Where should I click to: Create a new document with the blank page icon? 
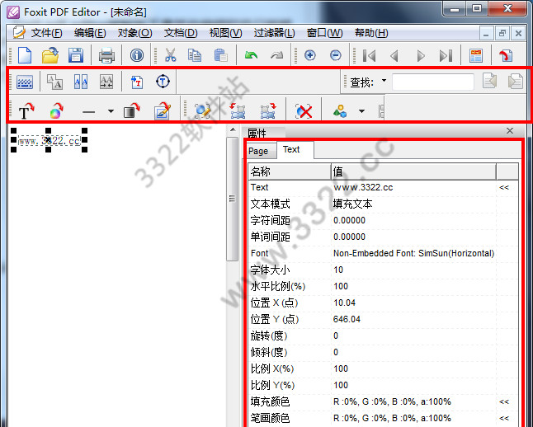coord(25,55)
